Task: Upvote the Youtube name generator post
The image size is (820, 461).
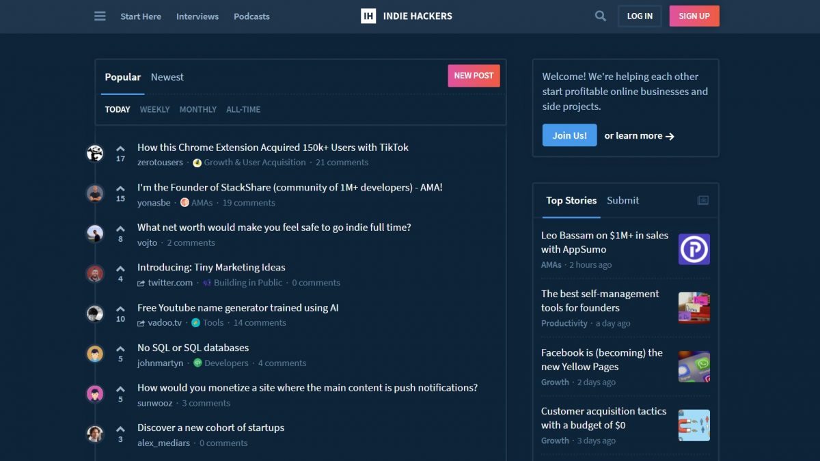Action: [120, 309]
